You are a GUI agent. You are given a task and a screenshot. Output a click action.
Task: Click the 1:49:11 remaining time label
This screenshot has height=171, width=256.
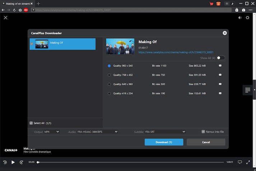coord(229,162)
